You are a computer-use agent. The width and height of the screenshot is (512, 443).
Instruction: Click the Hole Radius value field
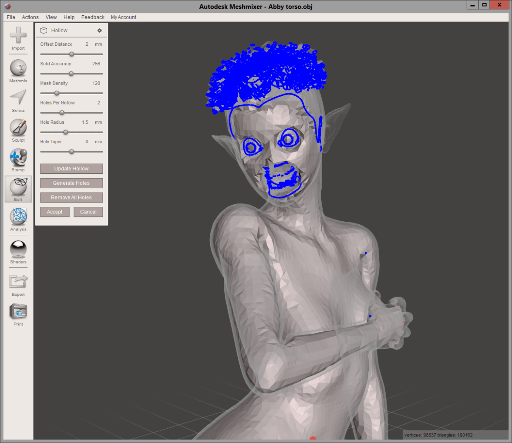pos(84,122)
